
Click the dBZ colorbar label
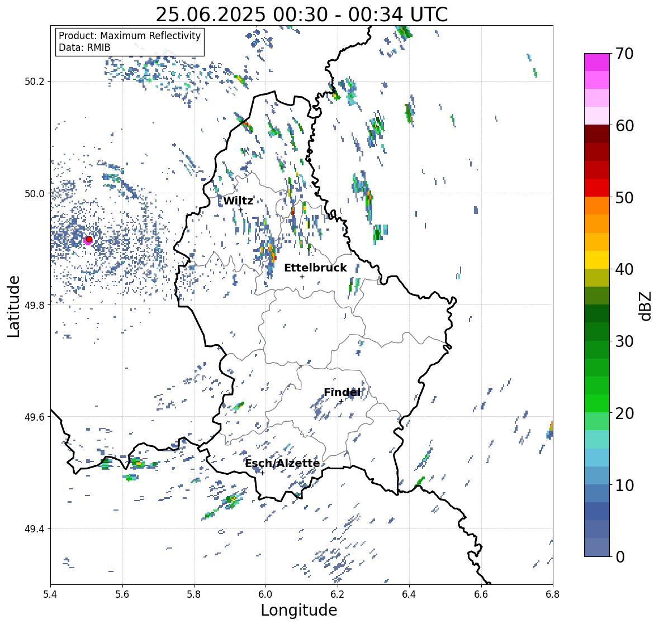pyautogui.click(x=646, y=306)
